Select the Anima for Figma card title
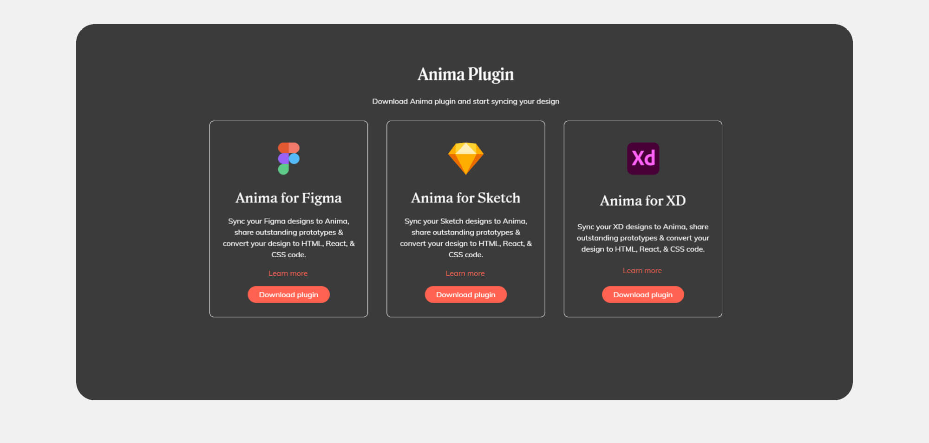Viewport: 929px width, 443px height. (x=288, y=197)
